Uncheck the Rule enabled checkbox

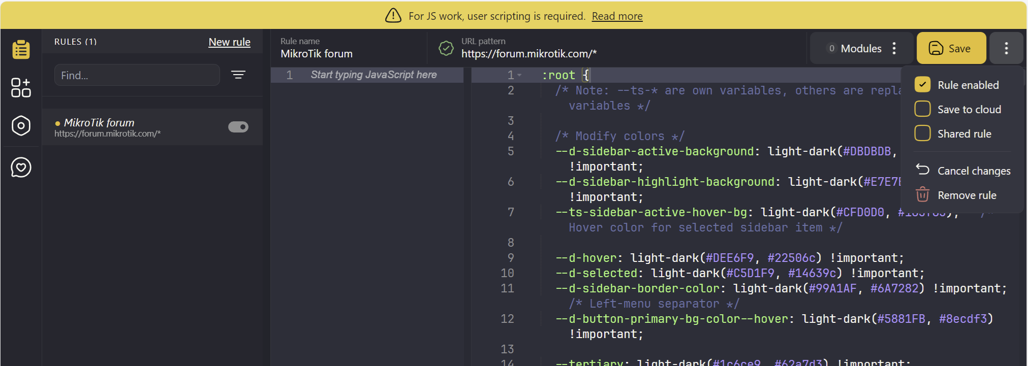[922, 85]
